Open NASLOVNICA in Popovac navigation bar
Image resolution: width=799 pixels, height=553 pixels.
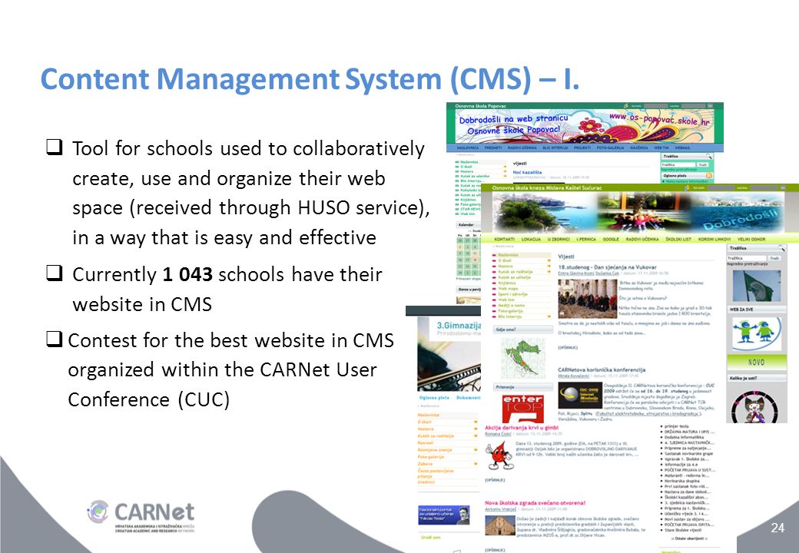pos(468,147)
